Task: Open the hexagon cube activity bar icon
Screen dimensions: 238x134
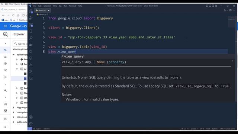Action: point(31,51)
